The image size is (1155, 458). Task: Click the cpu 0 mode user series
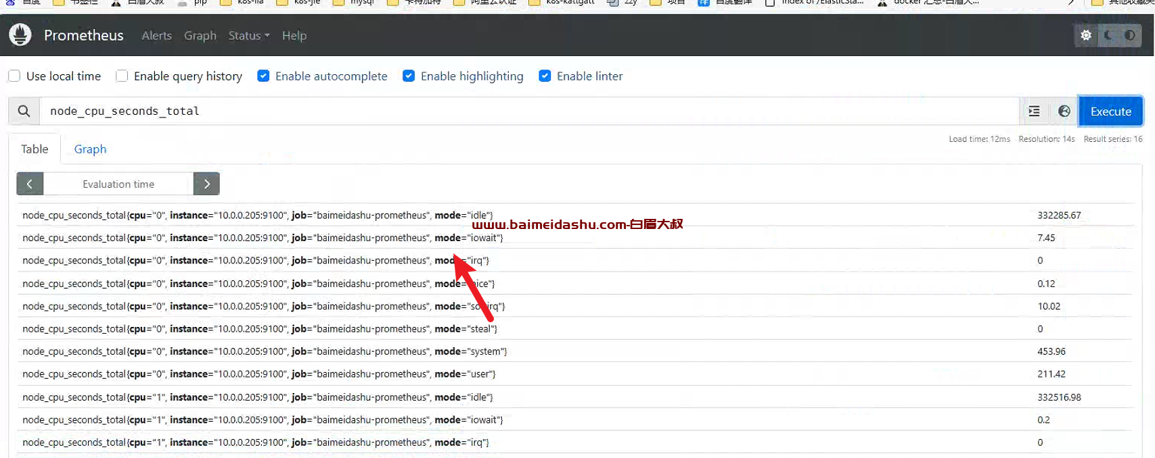tap(574, 374)
